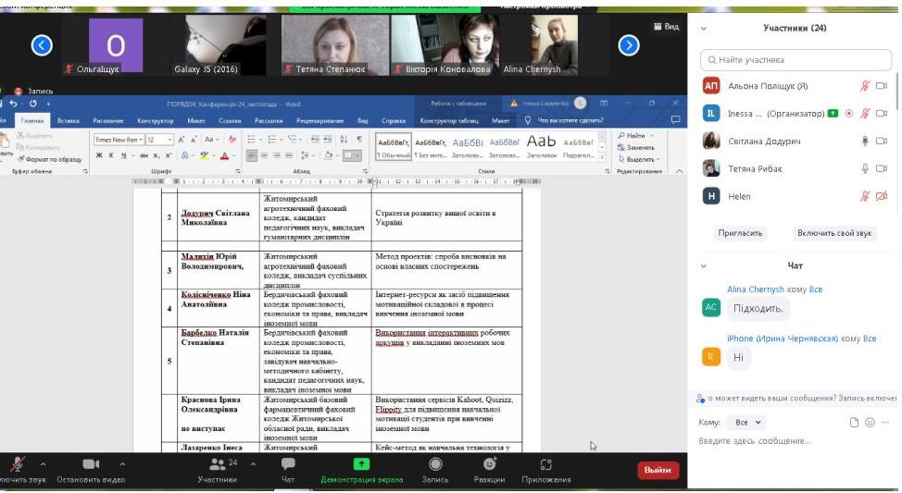Collapse the Чат panel chevron

703,266
